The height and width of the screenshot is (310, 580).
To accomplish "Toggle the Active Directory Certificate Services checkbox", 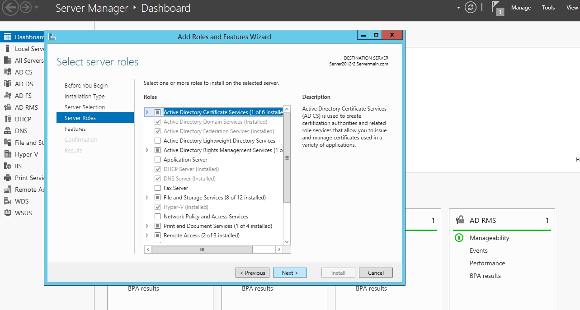I will (x=158, y=112).
